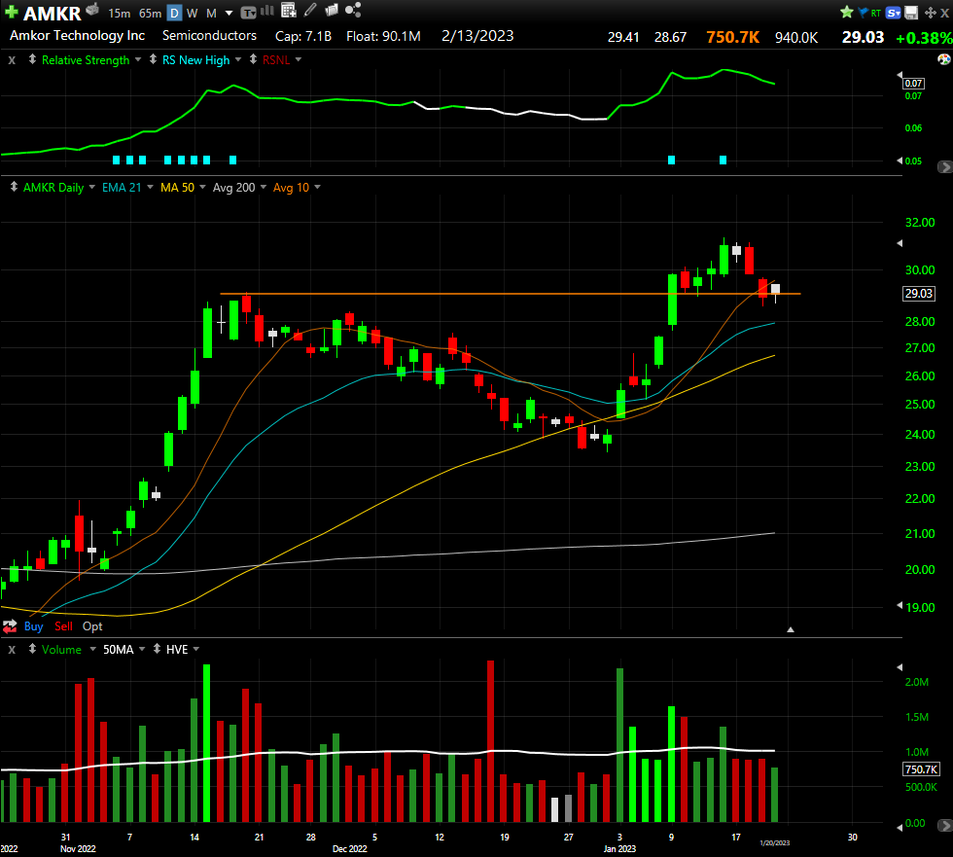Select the Monthly (M) timeframe

[x=212, y=13]
